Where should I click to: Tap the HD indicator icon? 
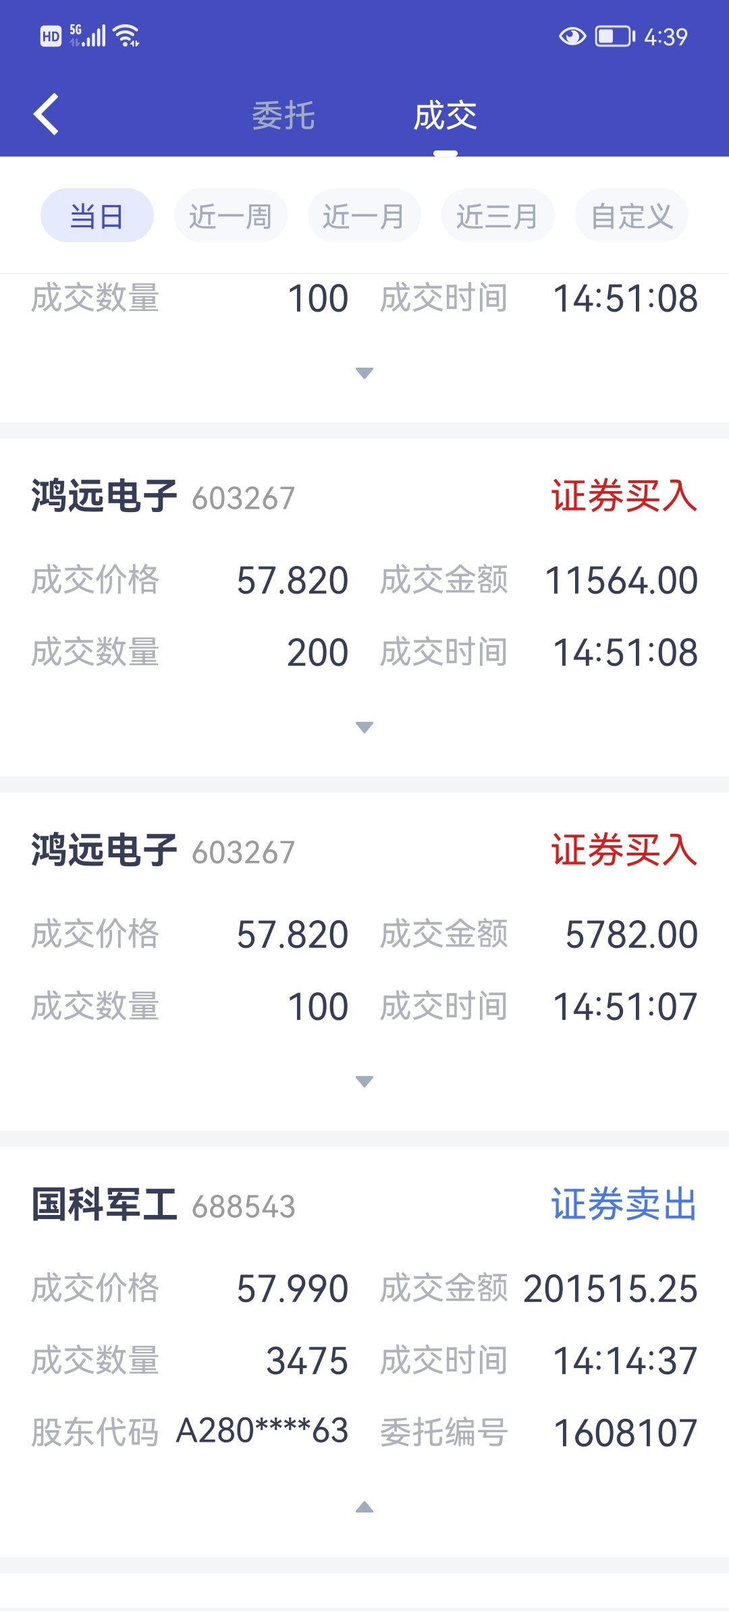pos(51,36)
